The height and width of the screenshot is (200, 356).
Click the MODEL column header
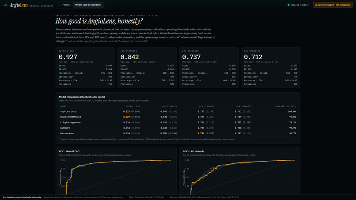pos(63,106)
